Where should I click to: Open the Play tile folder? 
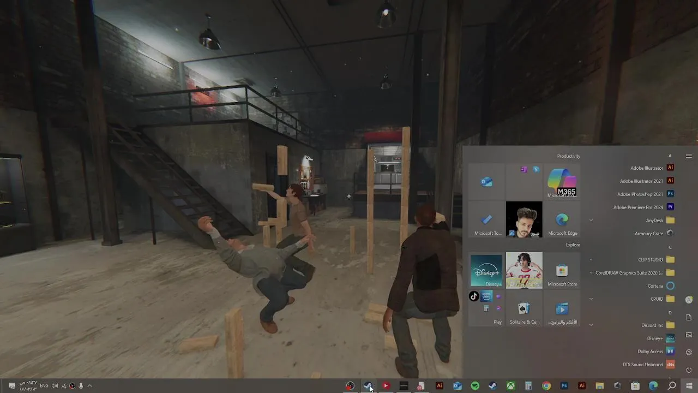pyautogui.click(x=486, y=308)
